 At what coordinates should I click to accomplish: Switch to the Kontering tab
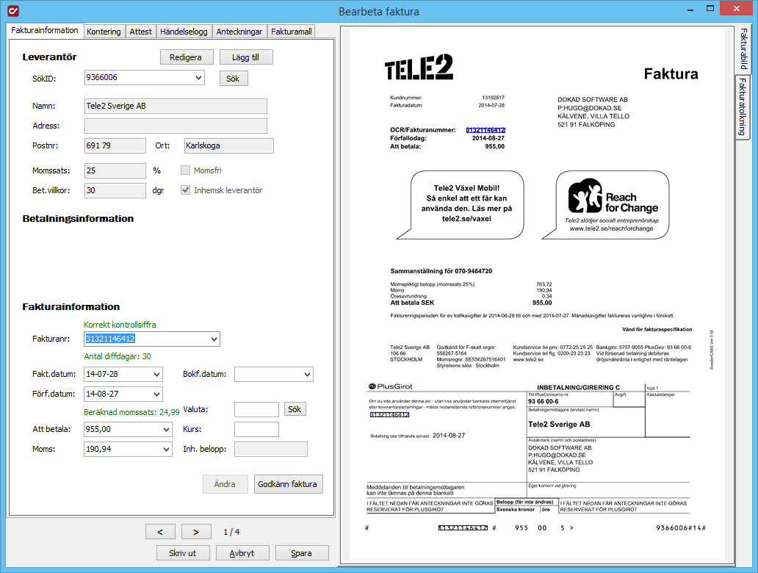[x=104, y=32]
